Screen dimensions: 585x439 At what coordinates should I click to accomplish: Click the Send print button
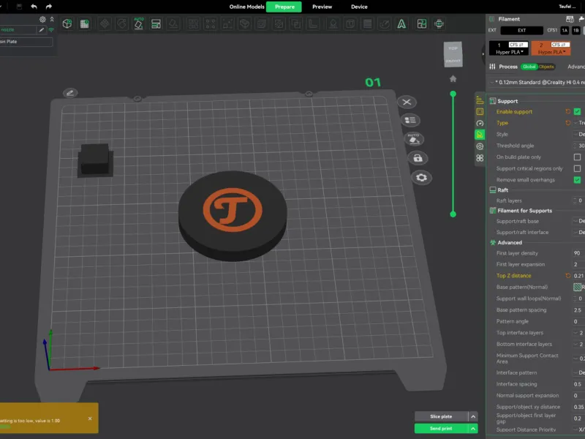pyautogui.click(x=441, y=429)
